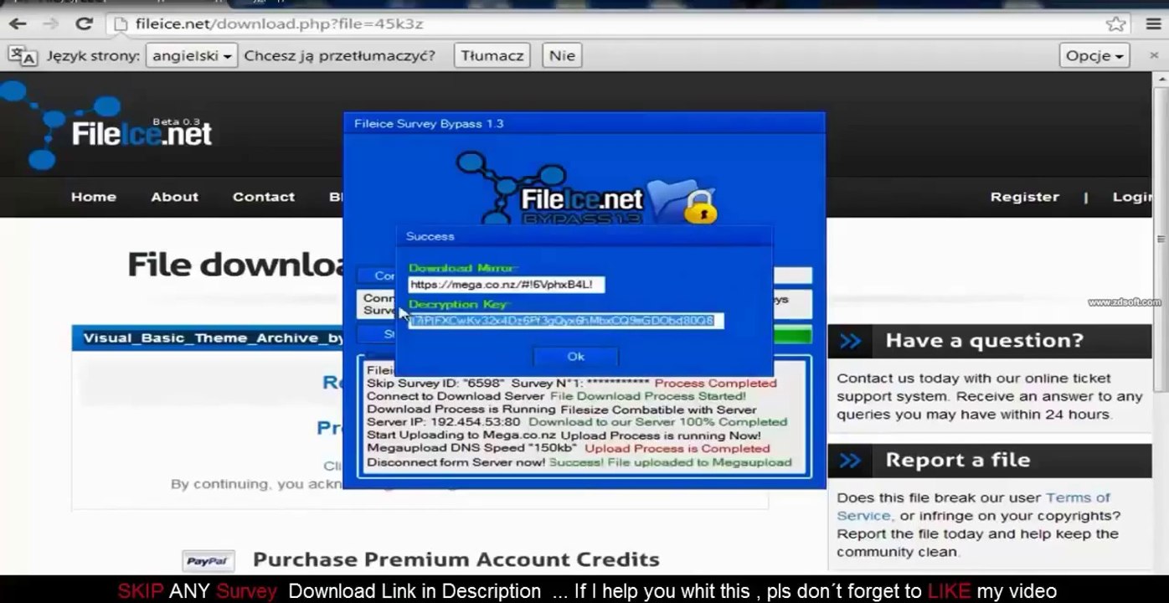Click Visual_Basic_Theme_Archive file name bar
The image size is (1169, 603).
tap(209, 338)
